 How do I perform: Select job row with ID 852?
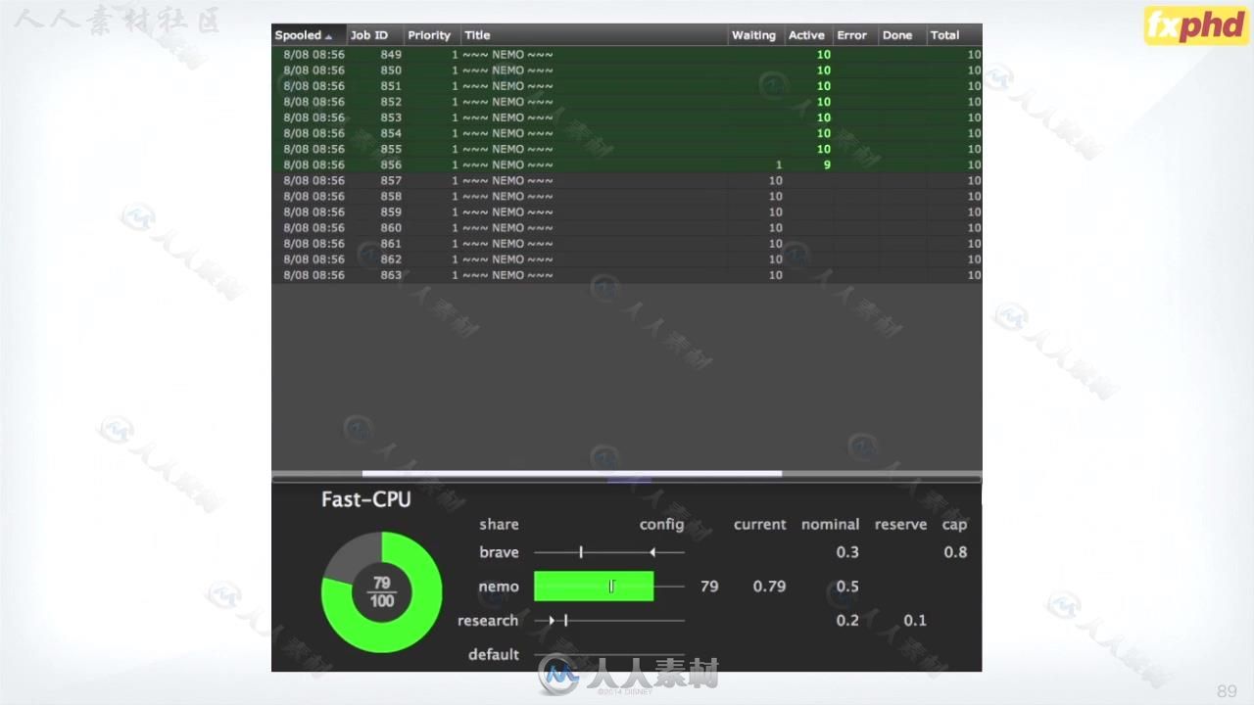point(626,102)
